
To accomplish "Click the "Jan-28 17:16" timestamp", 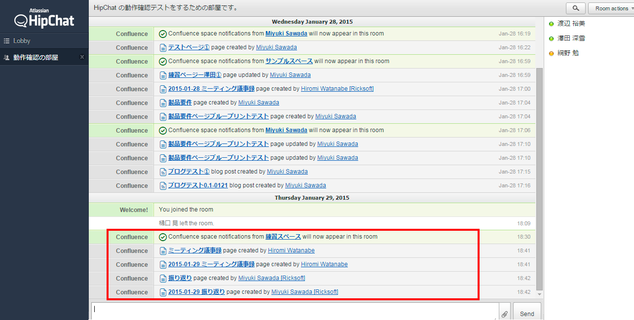I will (x=515, y=186).
